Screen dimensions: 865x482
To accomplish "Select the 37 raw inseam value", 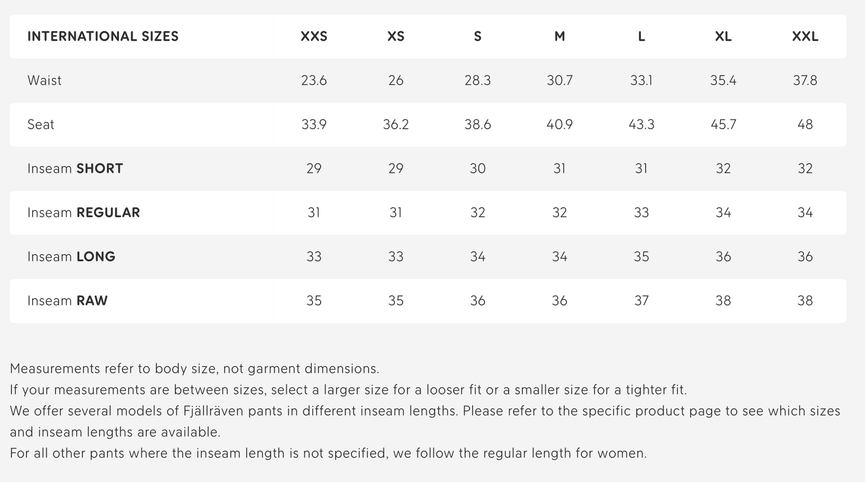I will coord(641,301).
